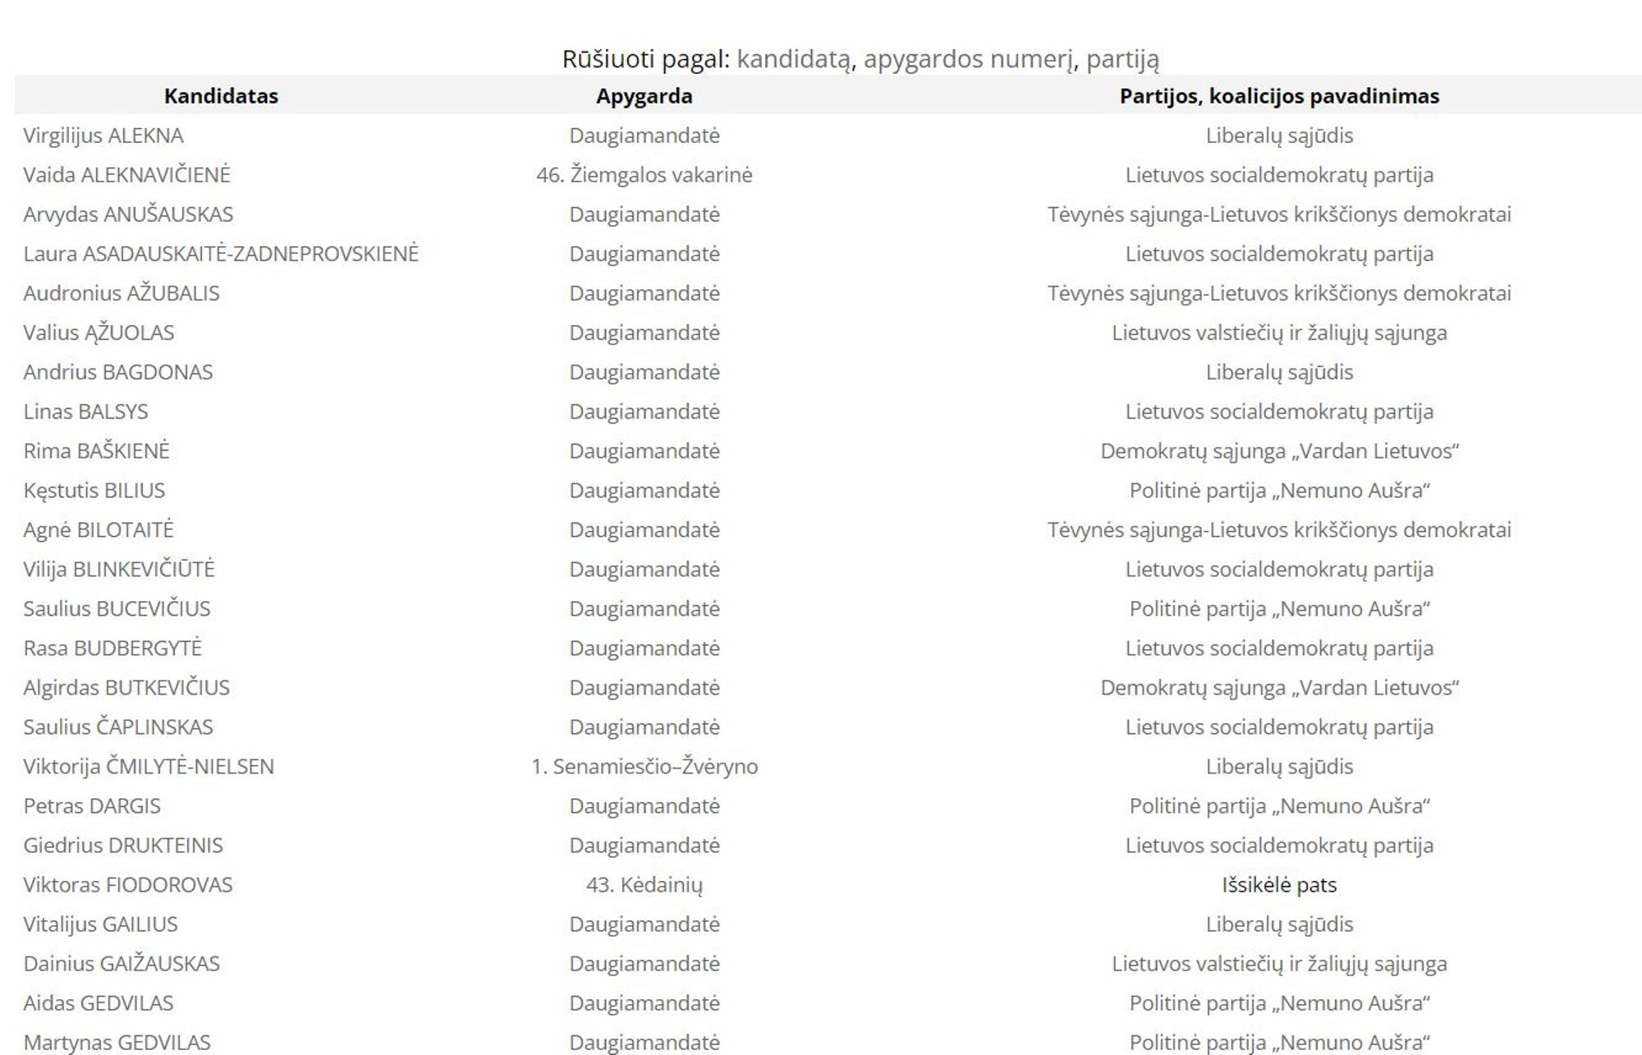Click the Kandidatas column header
This screenshot has width=1642, height=1055.
click(x=221, y=96)
